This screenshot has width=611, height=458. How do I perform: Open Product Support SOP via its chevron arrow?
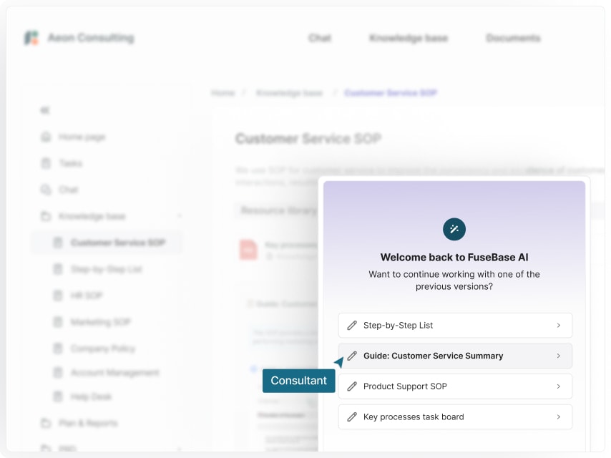point(558,386)
